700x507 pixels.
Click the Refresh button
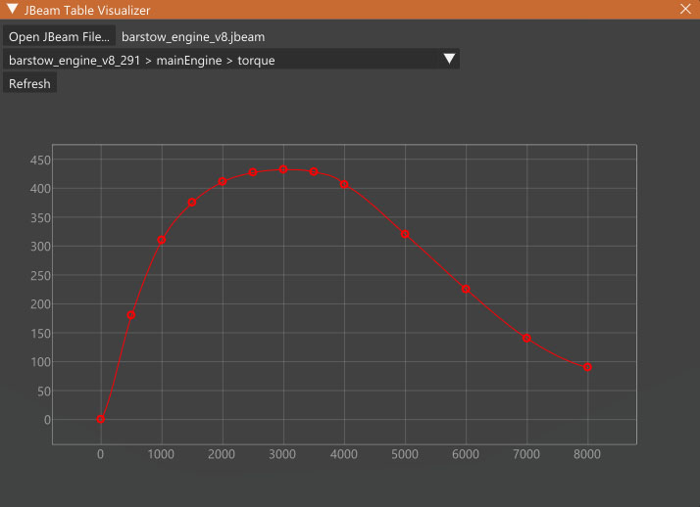pyautogui.click(x=29, y=84)
